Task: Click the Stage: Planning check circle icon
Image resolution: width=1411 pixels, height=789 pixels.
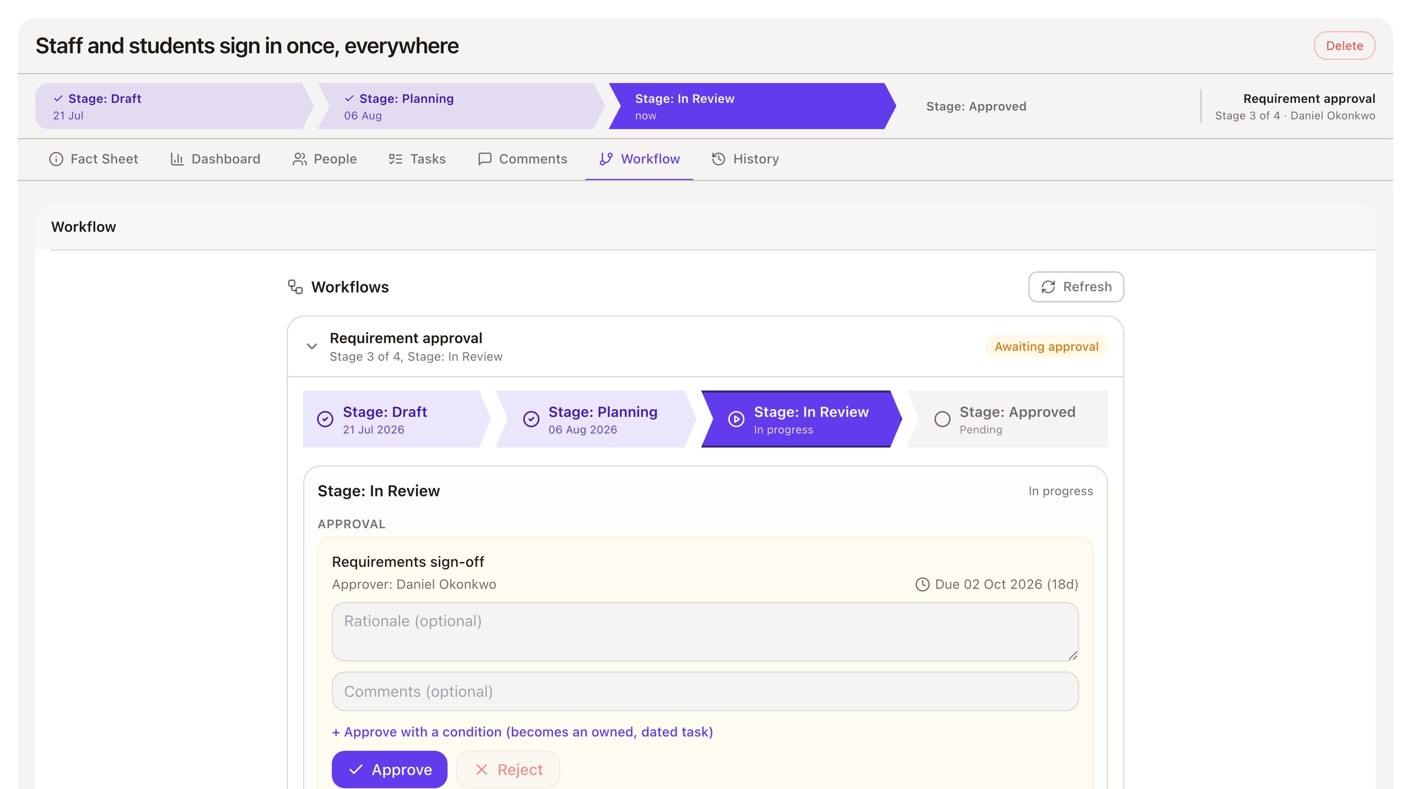Action: [531, 419]
